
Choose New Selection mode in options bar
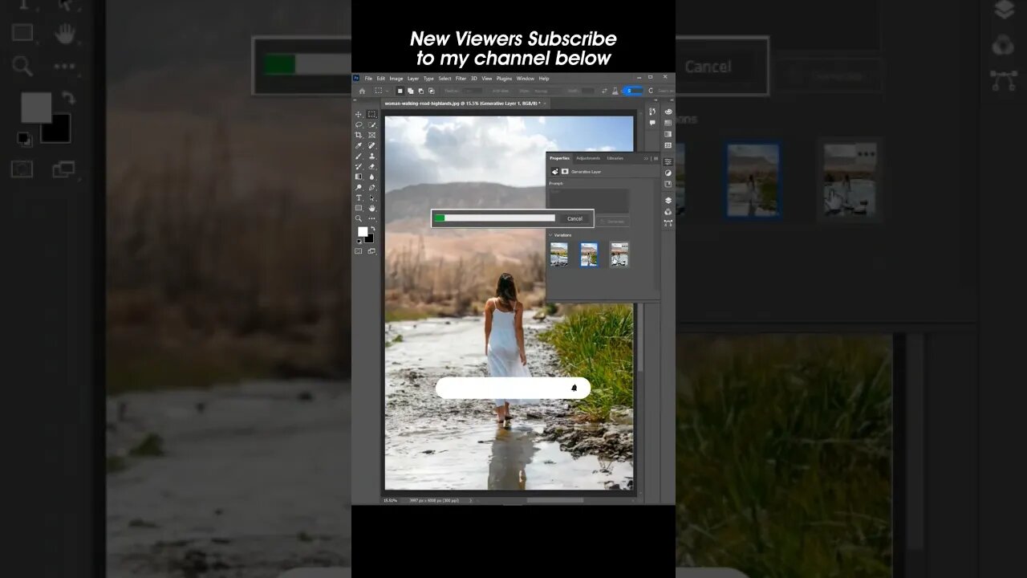coord(400,91)
